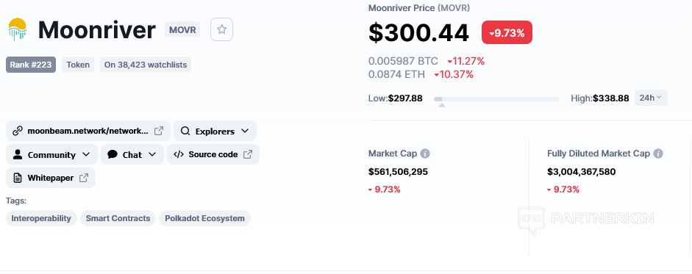Viewport: 692px width, 274px height.
Task: Click the $3,004,367,580 fully diluted value
Action: click(581, 171)
